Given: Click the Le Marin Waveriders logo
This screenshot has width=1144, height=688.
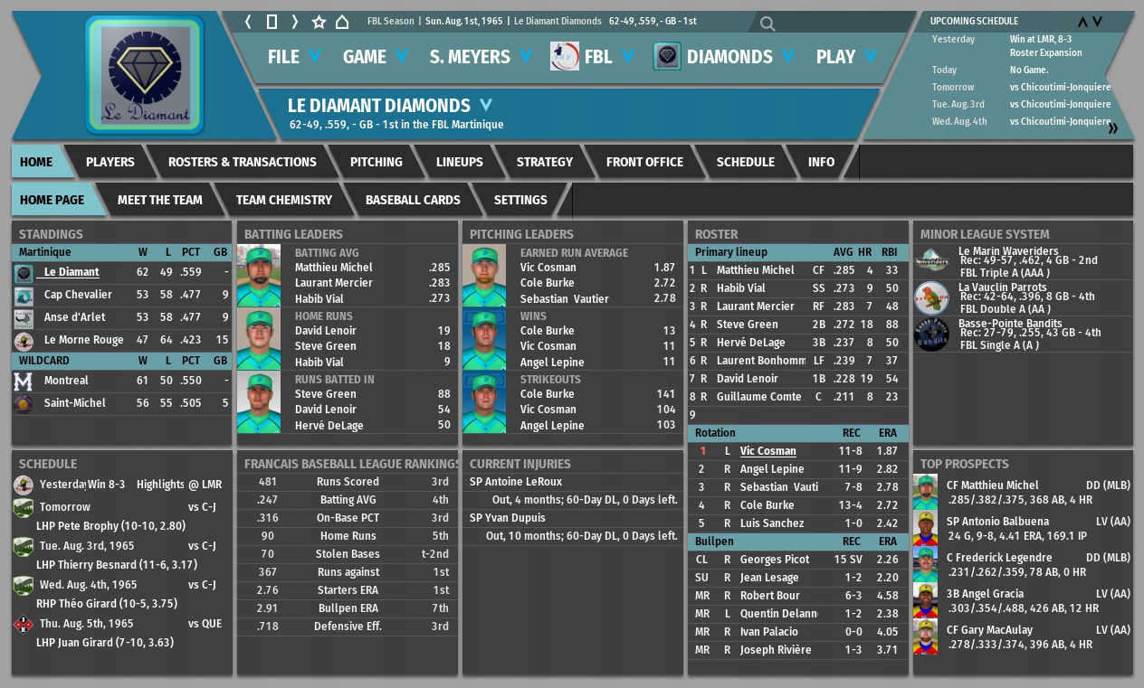Looking at the screenshot, I should tap(931, 260).
